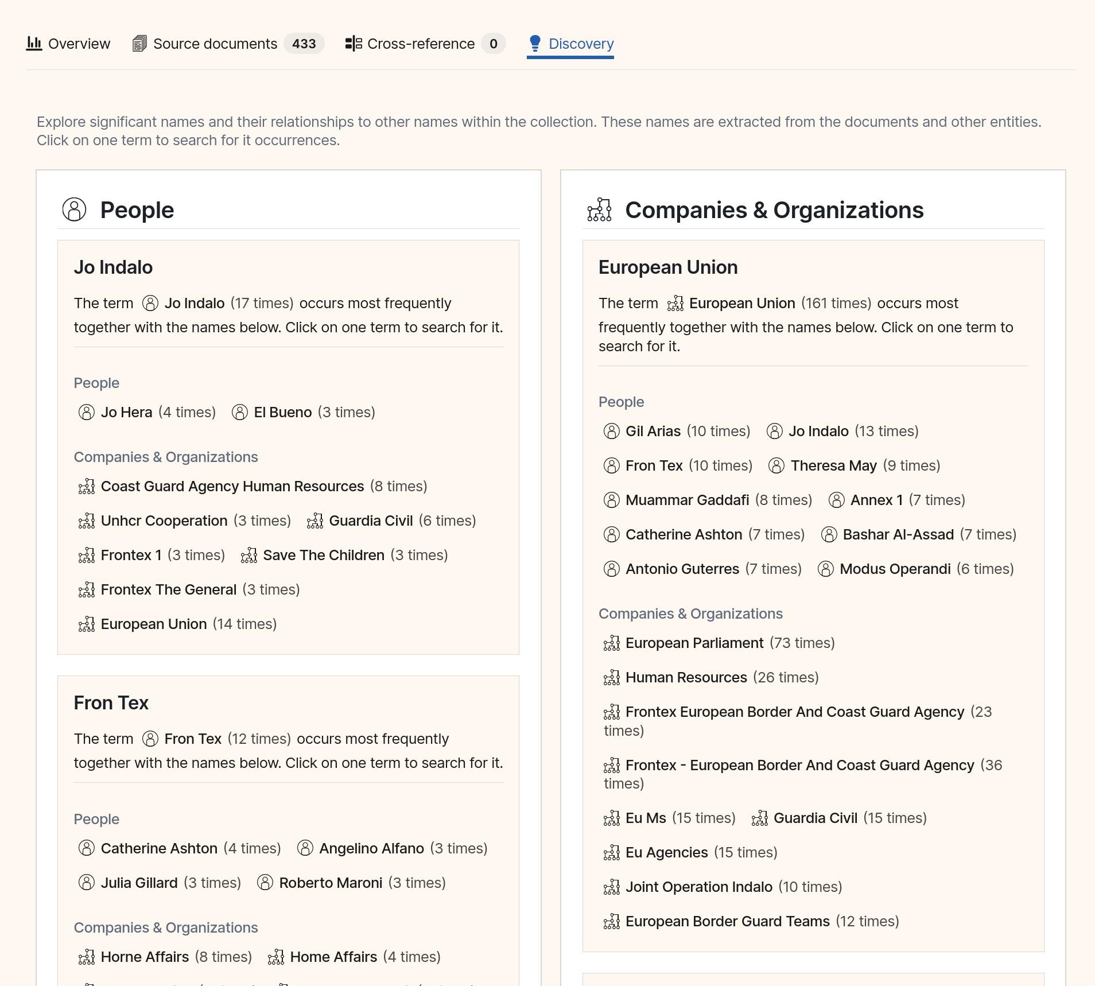The image size is (1095, 986).
Task: Click person icon next to El Bueno
Action: (x=240, y=412)
